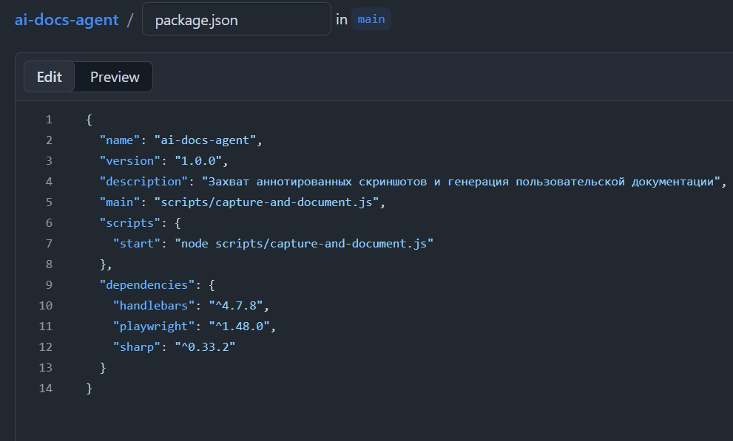Click line number 14 in the gutter

coord(46,389)
